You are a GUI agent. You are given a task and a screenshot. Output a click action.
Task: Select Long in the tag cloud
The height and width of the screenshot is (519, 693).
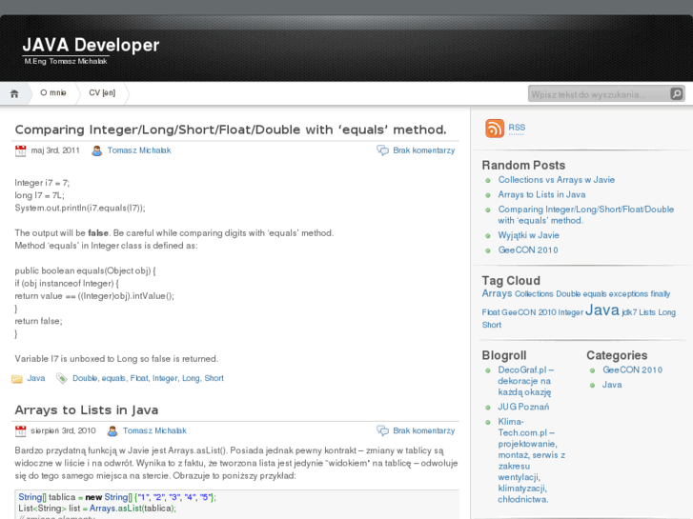(x=667, y=312)
